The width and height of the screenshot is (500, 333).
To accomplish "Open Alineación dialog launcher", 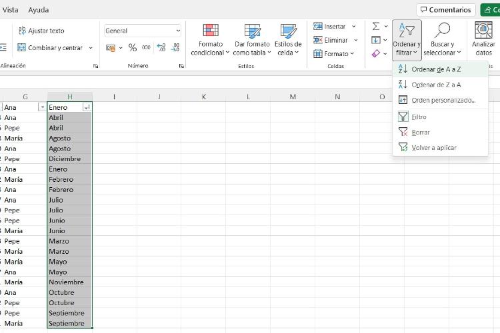I will pos(95,66).
